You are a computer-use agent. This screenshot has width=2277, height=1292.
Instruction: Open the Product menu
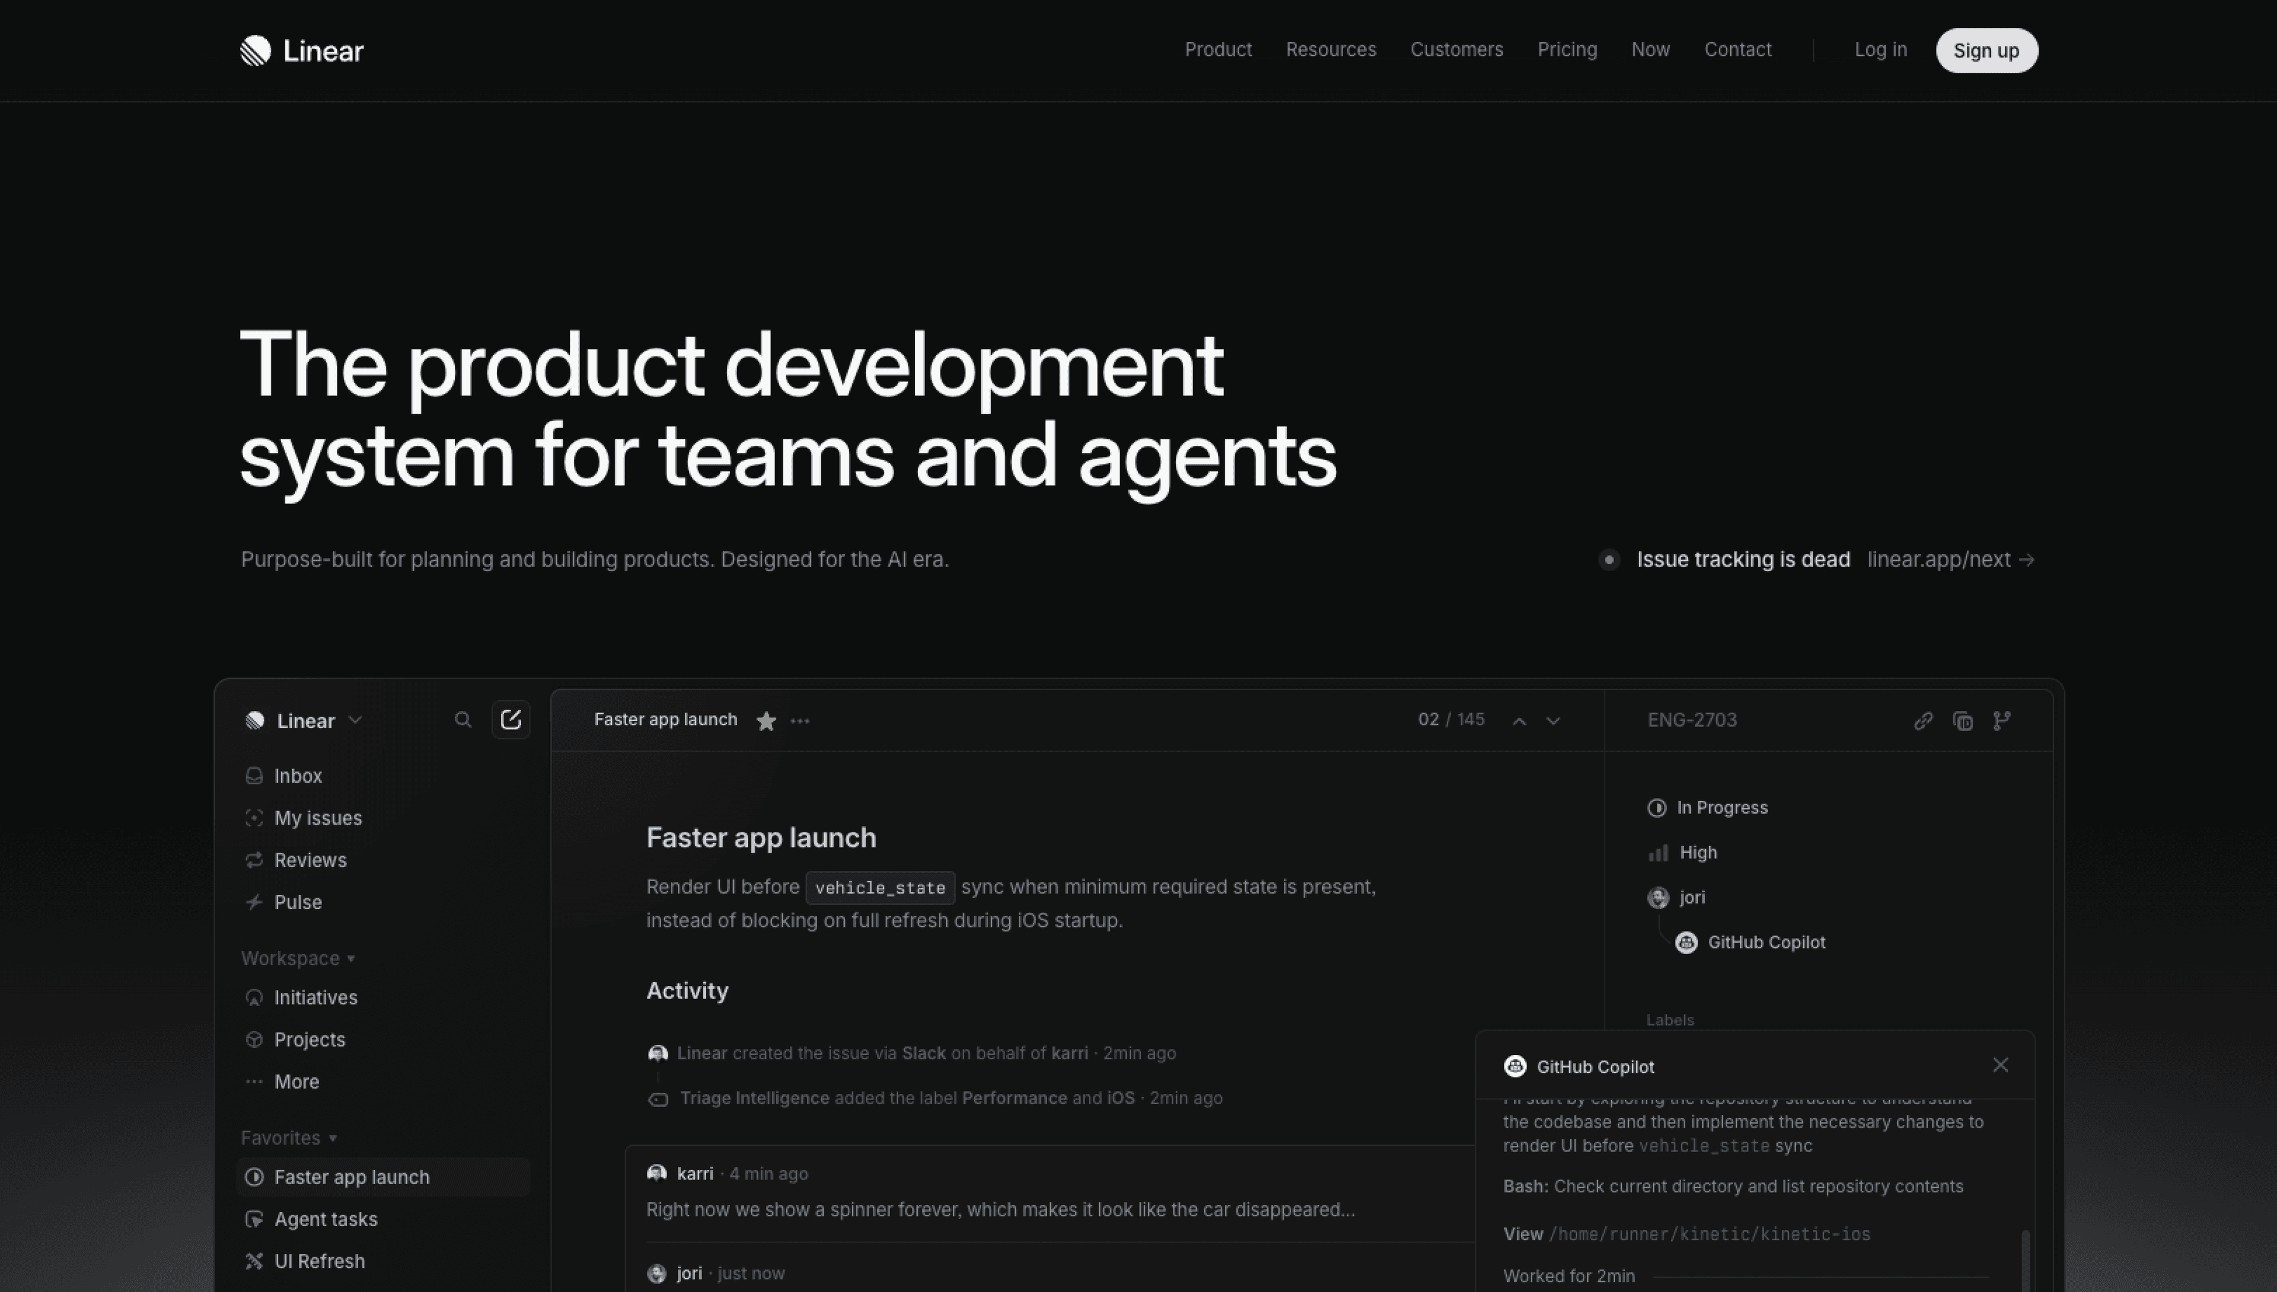1217,50
